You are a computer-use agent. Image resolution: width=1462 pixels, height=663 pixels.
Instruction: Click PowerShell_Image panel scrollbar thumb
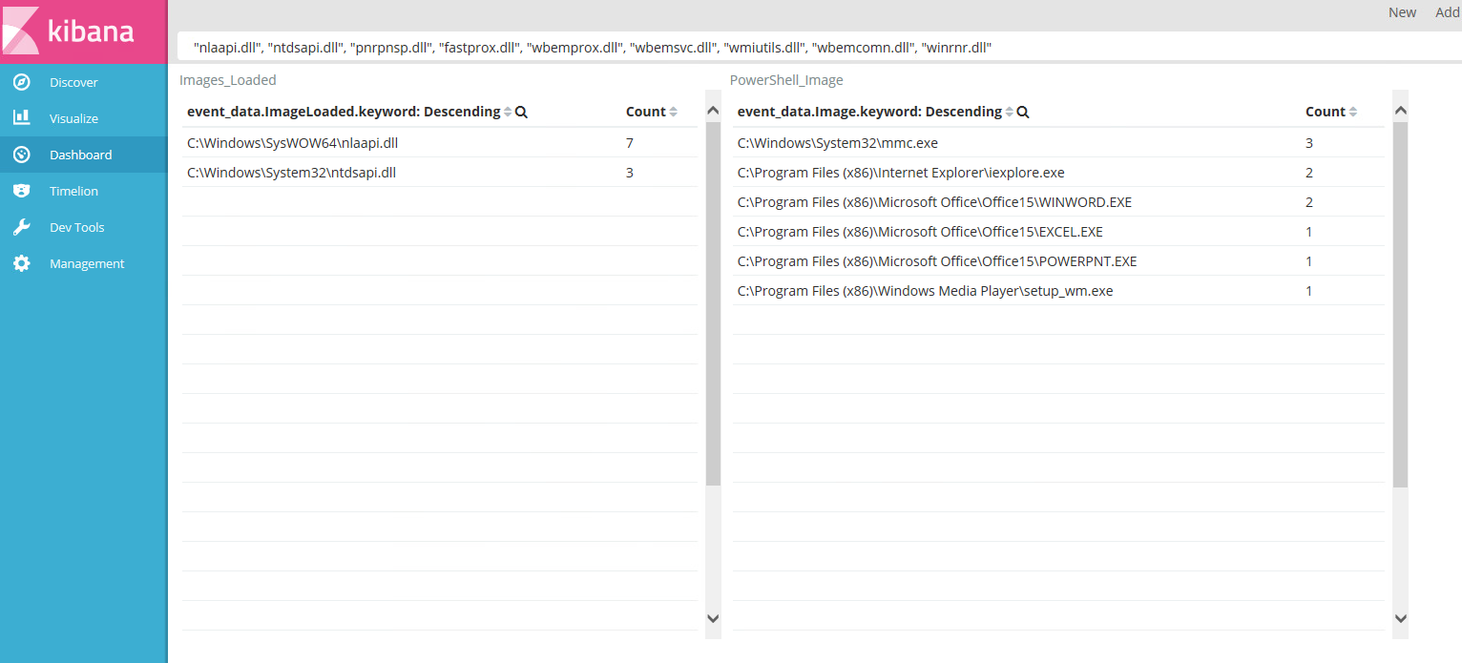click(x=1400, y=303)
